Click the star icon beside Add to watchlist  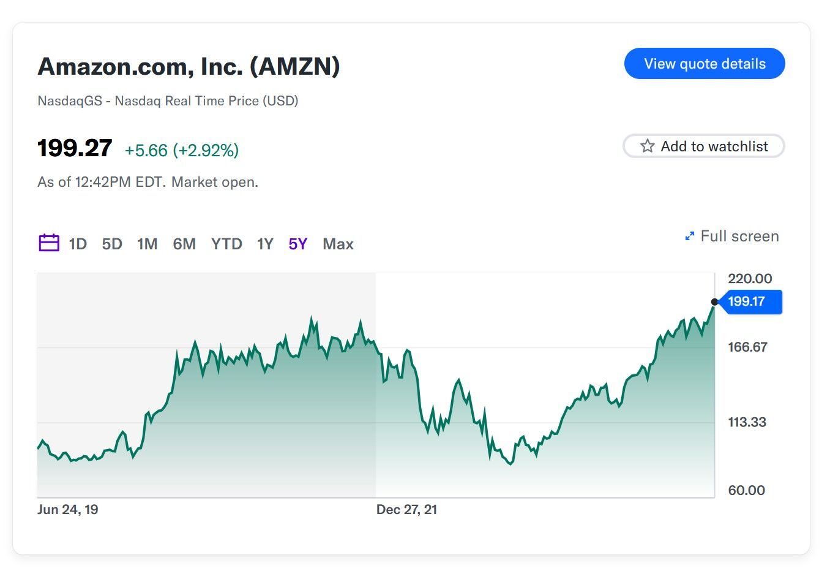[x=647, y=146]
